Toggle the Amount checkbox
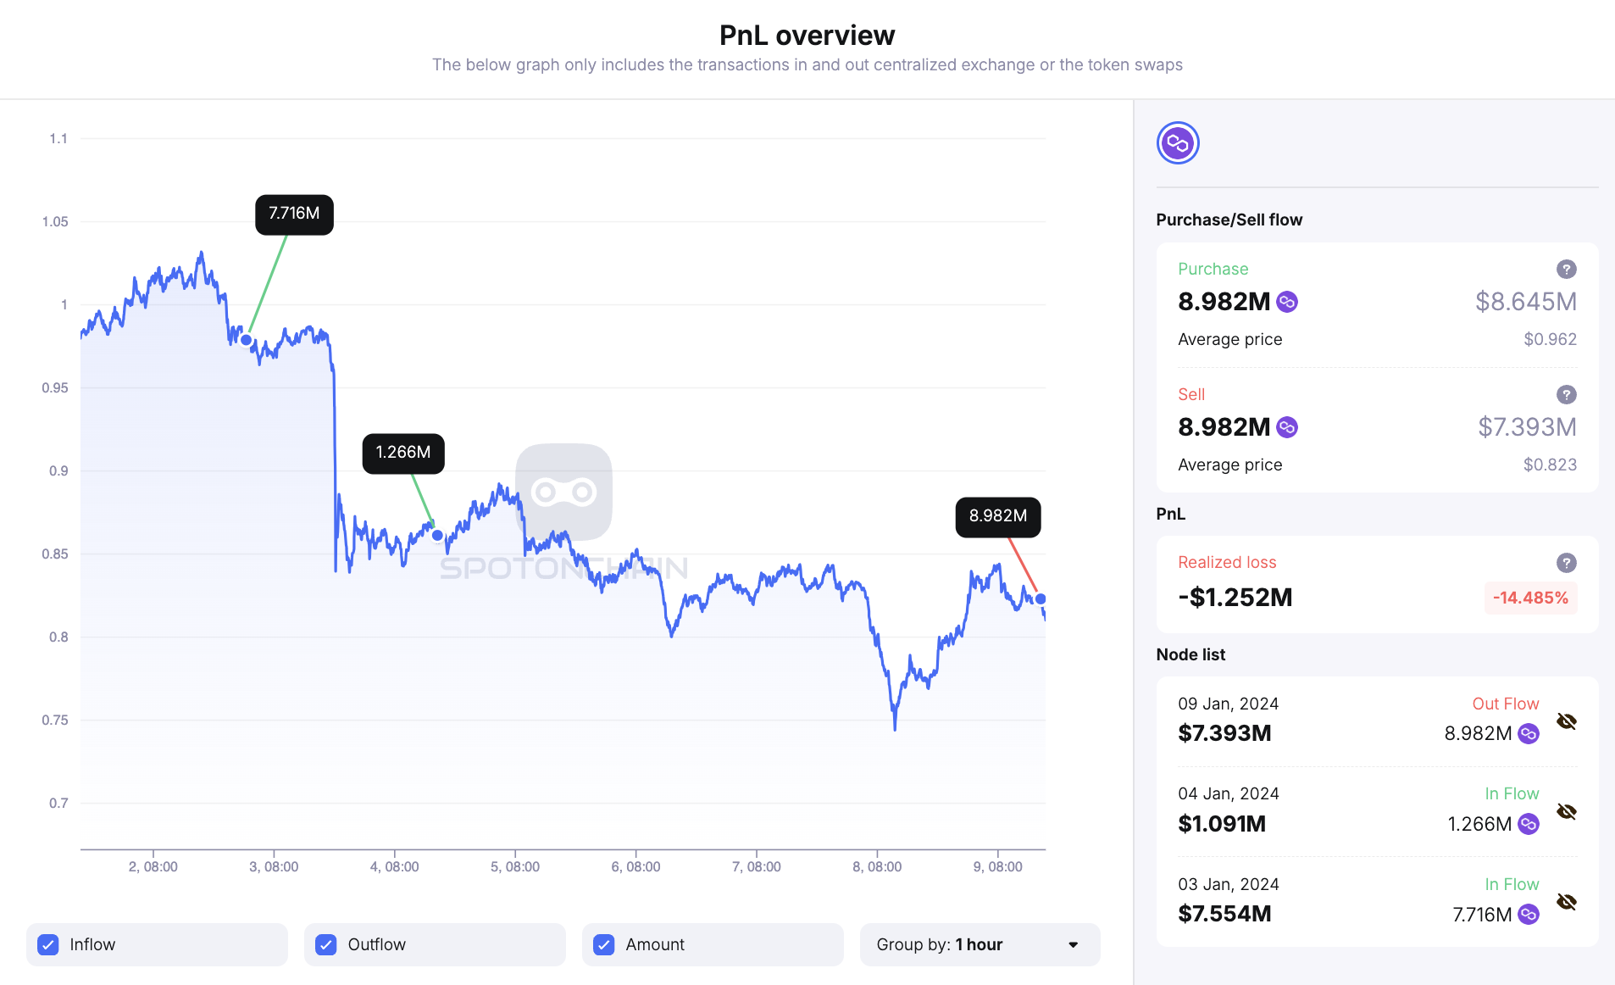The image size is (1615, 985). pos(604,944)
